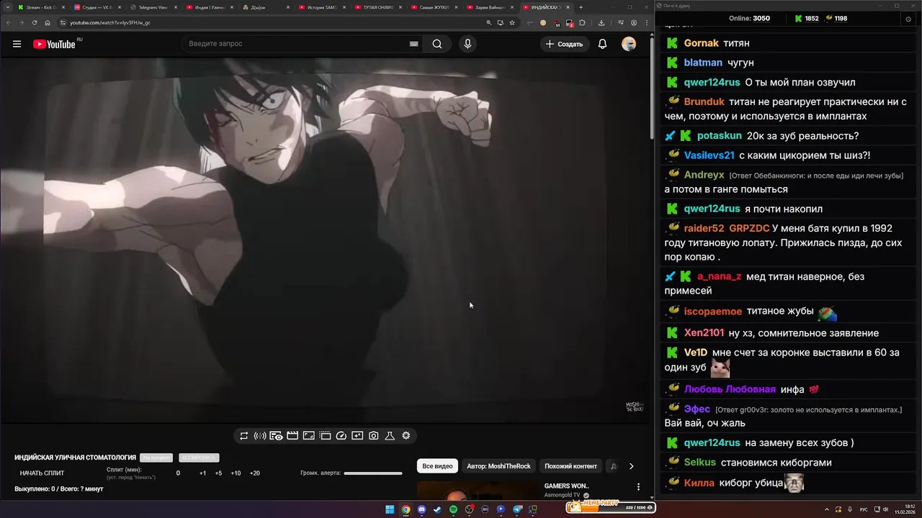Click the 'Создать' create button

coord(564,44)
